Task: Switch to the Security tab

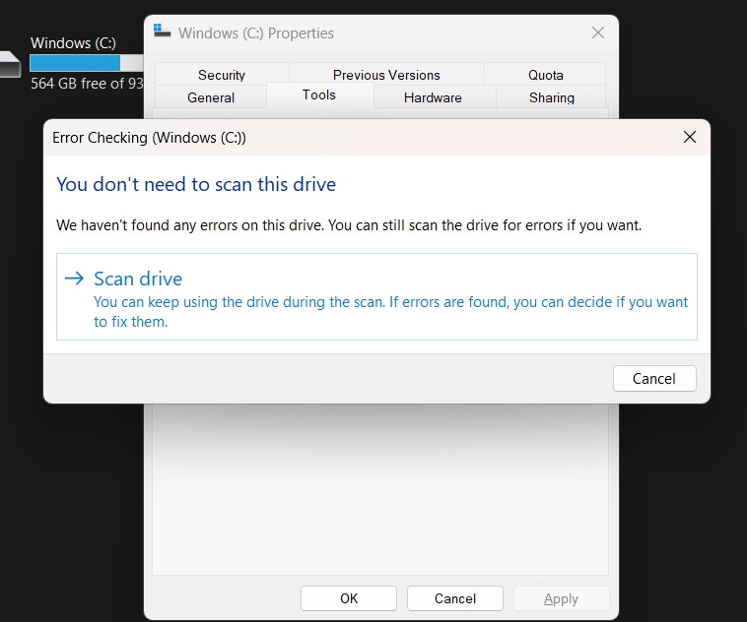Action: (x=221, y=75)
